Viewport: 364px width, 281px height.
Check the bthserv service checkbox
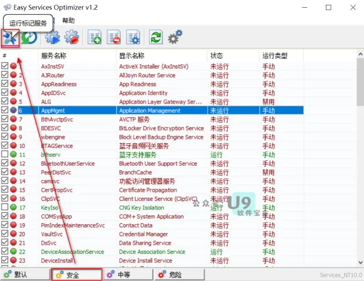click(x=5, y=154)
